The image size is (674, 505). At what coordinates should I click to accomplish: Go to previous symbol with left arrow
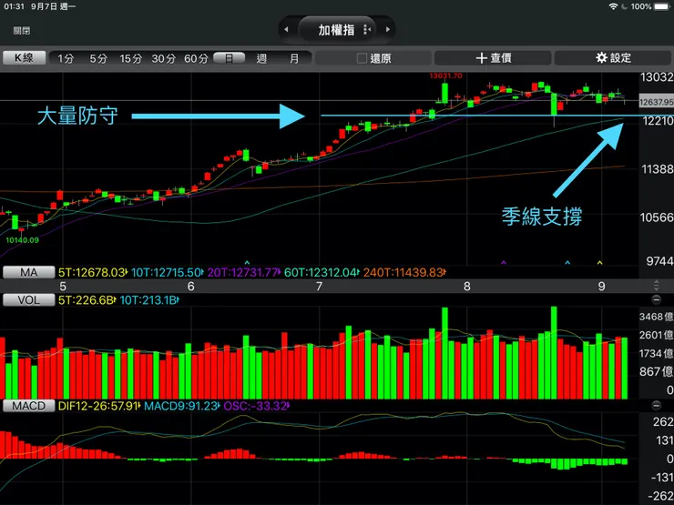coord(286,30)
